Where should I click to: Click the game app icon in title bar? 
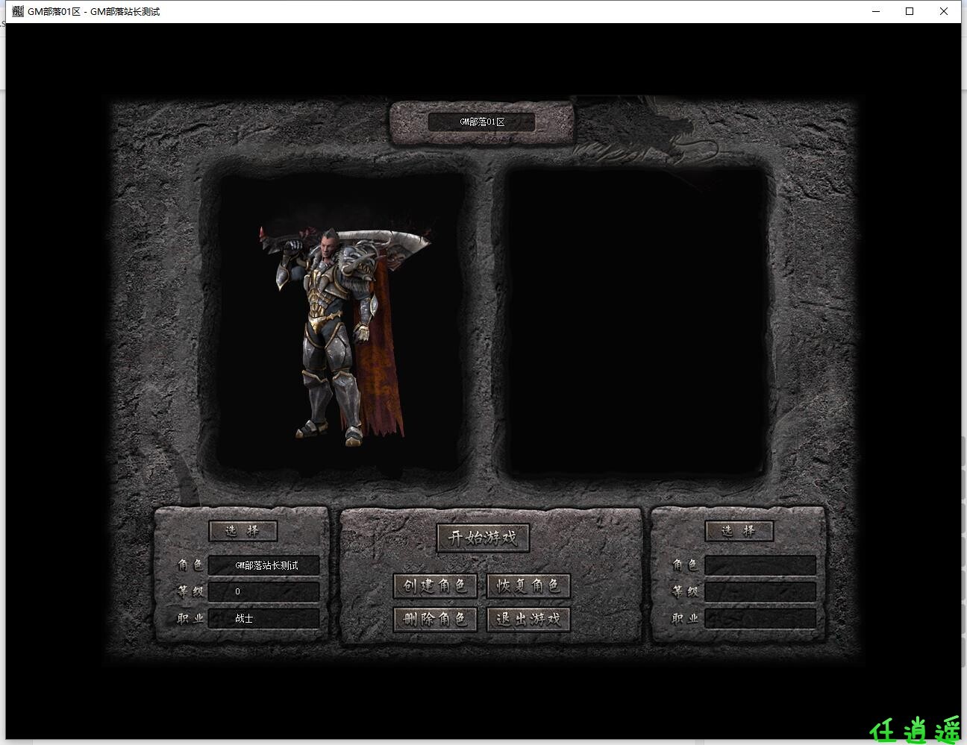(x=18, y=11)
